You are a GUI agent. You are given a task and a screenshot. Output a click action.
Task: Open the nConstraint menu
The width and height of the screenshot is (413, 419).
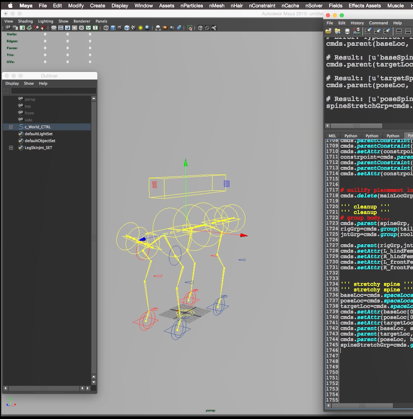[x=262, y=5]
